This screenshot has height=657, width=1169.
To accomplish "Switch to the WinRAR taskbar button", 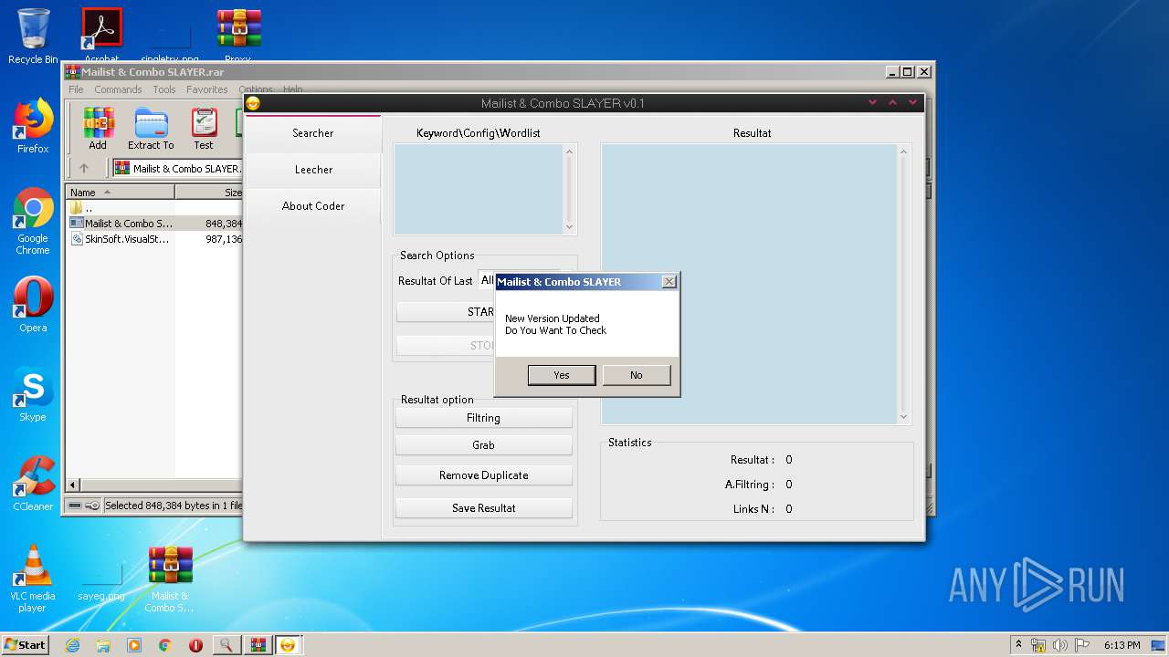I will (x=258, y=645).
